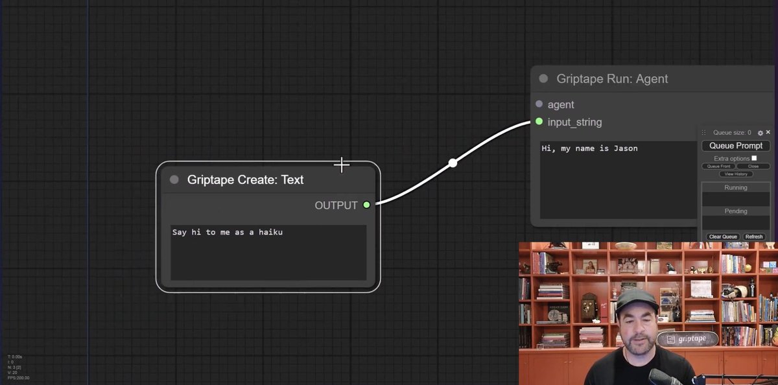Collapse the Griptape Run: Agent node dot
This screenshot has height=385, width=778.
pos(543,79)
